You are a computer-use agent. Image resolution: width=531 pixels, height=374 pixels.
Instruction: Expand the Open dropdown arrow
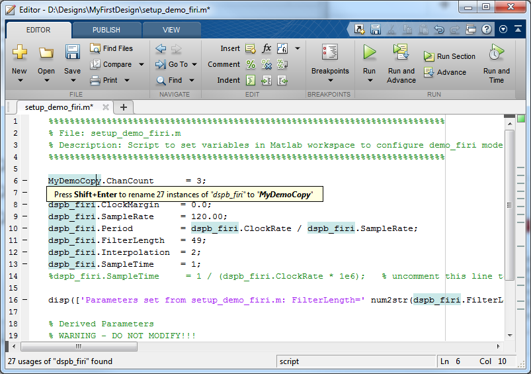click(46, 81)
